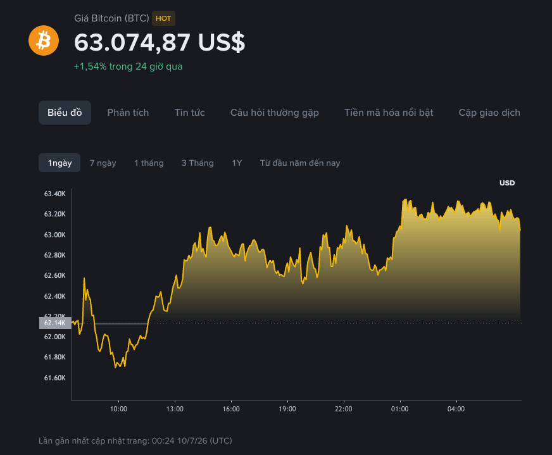
Task: Choose the 1 tháng chart range
Action: 149,163
